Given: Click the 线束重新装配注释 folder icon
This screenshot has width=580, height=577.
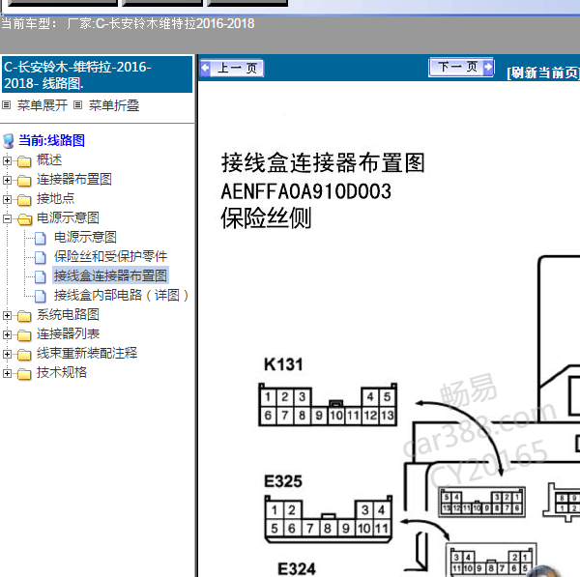Looking at the screenshot, I should click(x=24, y=355).
